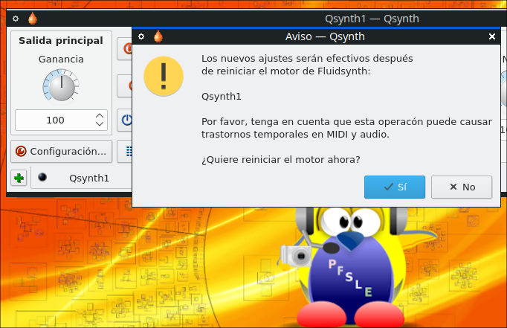Increase the gain value with up arrow
The image size is (507, 328).
pos(100,116)
